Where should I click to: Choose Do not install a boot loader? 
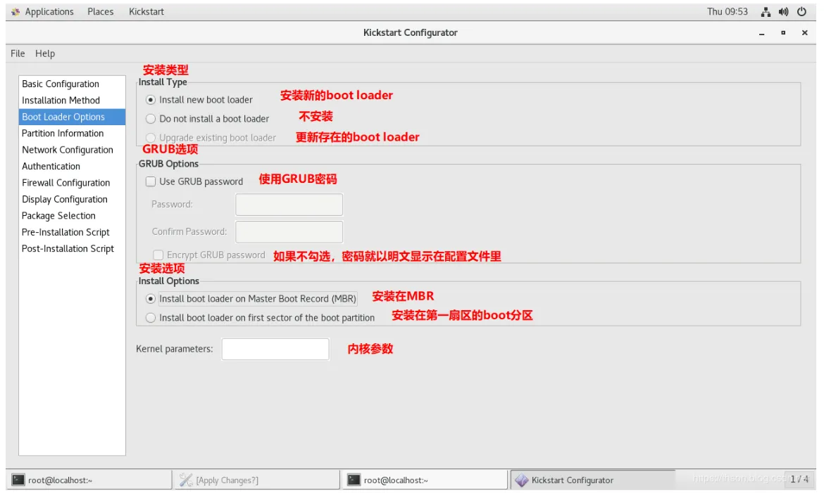click(x=151, y=119)
